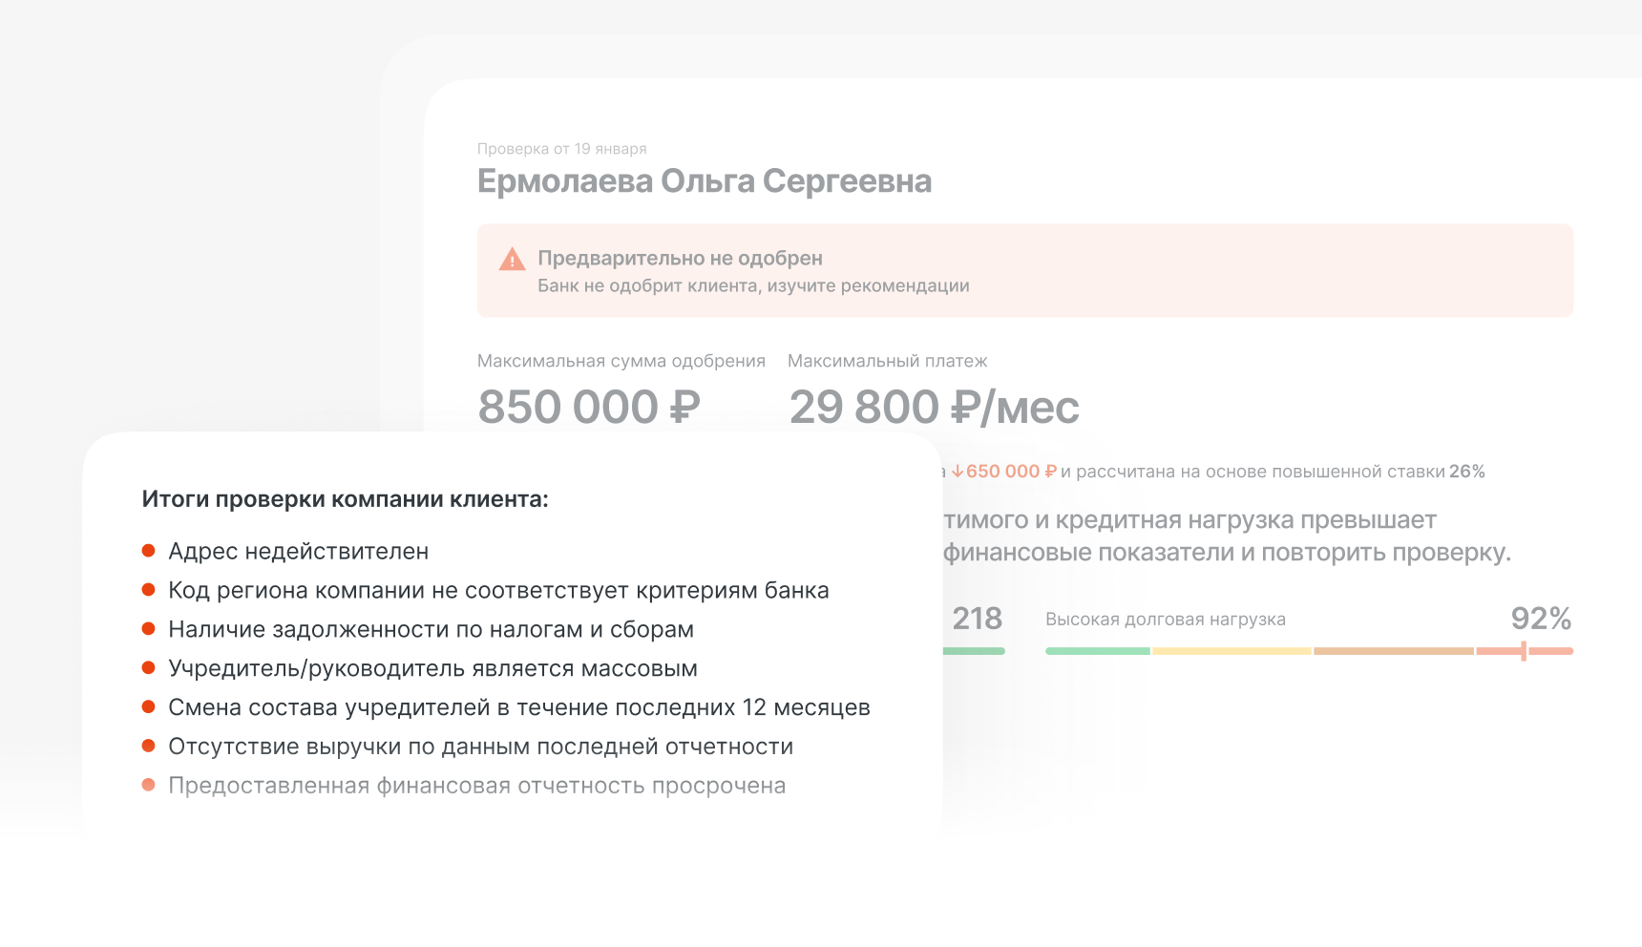Click the green segment of debt load scale
Image resolution: width=1642 pixels, height=947 pixels.
tap(1098, 651)
